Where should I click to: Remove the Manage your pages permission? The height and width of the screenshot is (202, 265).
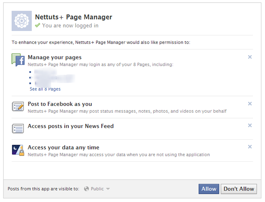(250, 57)
